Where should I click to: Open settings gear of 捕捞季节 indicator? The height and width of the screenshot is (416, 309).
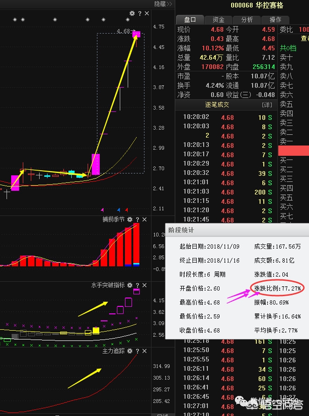(130, 219)
